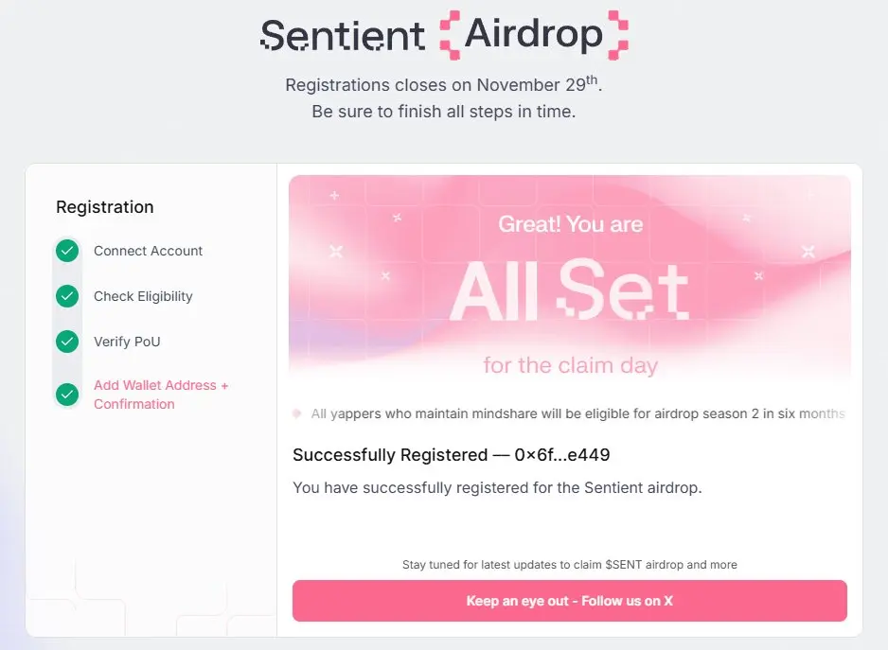
Task: Click the right pink bracket of Airdrop logo
Action: click(x=617, y=36)
